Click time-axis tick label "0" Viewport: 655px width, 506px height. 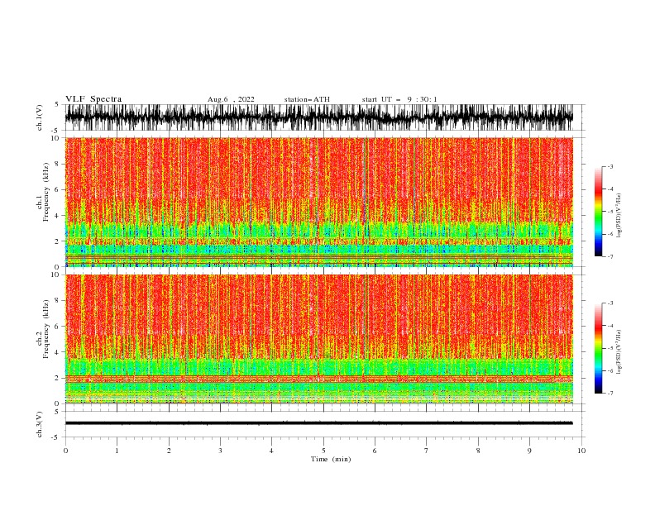[65, 451]
